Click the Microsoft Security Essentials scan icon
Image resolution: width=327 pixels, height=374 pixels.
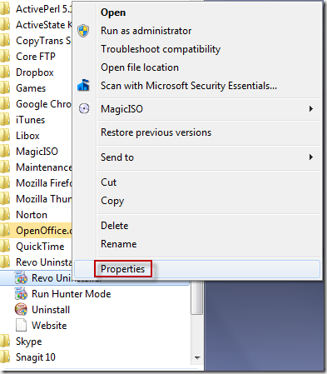(x=83, y=85)
